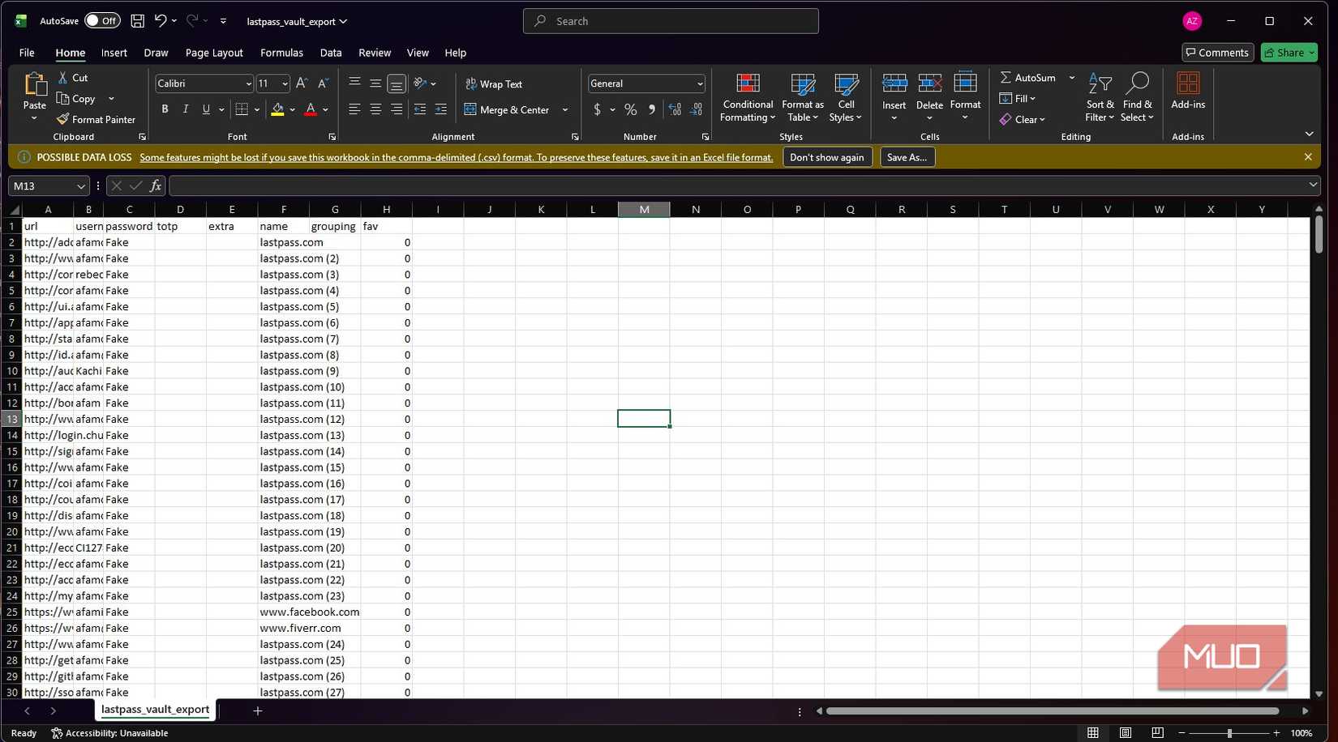Viewport: 1338px width, 742px height.
Task: Open the Name Box dropdown arrow
Action: [80, 186]
